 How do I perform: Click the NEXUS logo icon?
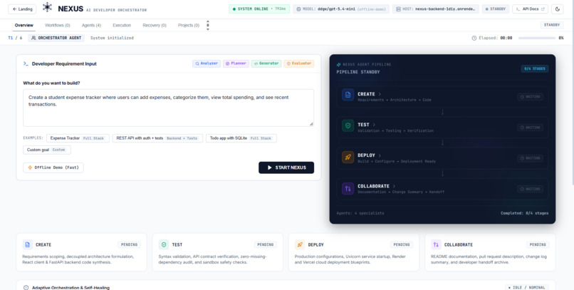point(47,7)
